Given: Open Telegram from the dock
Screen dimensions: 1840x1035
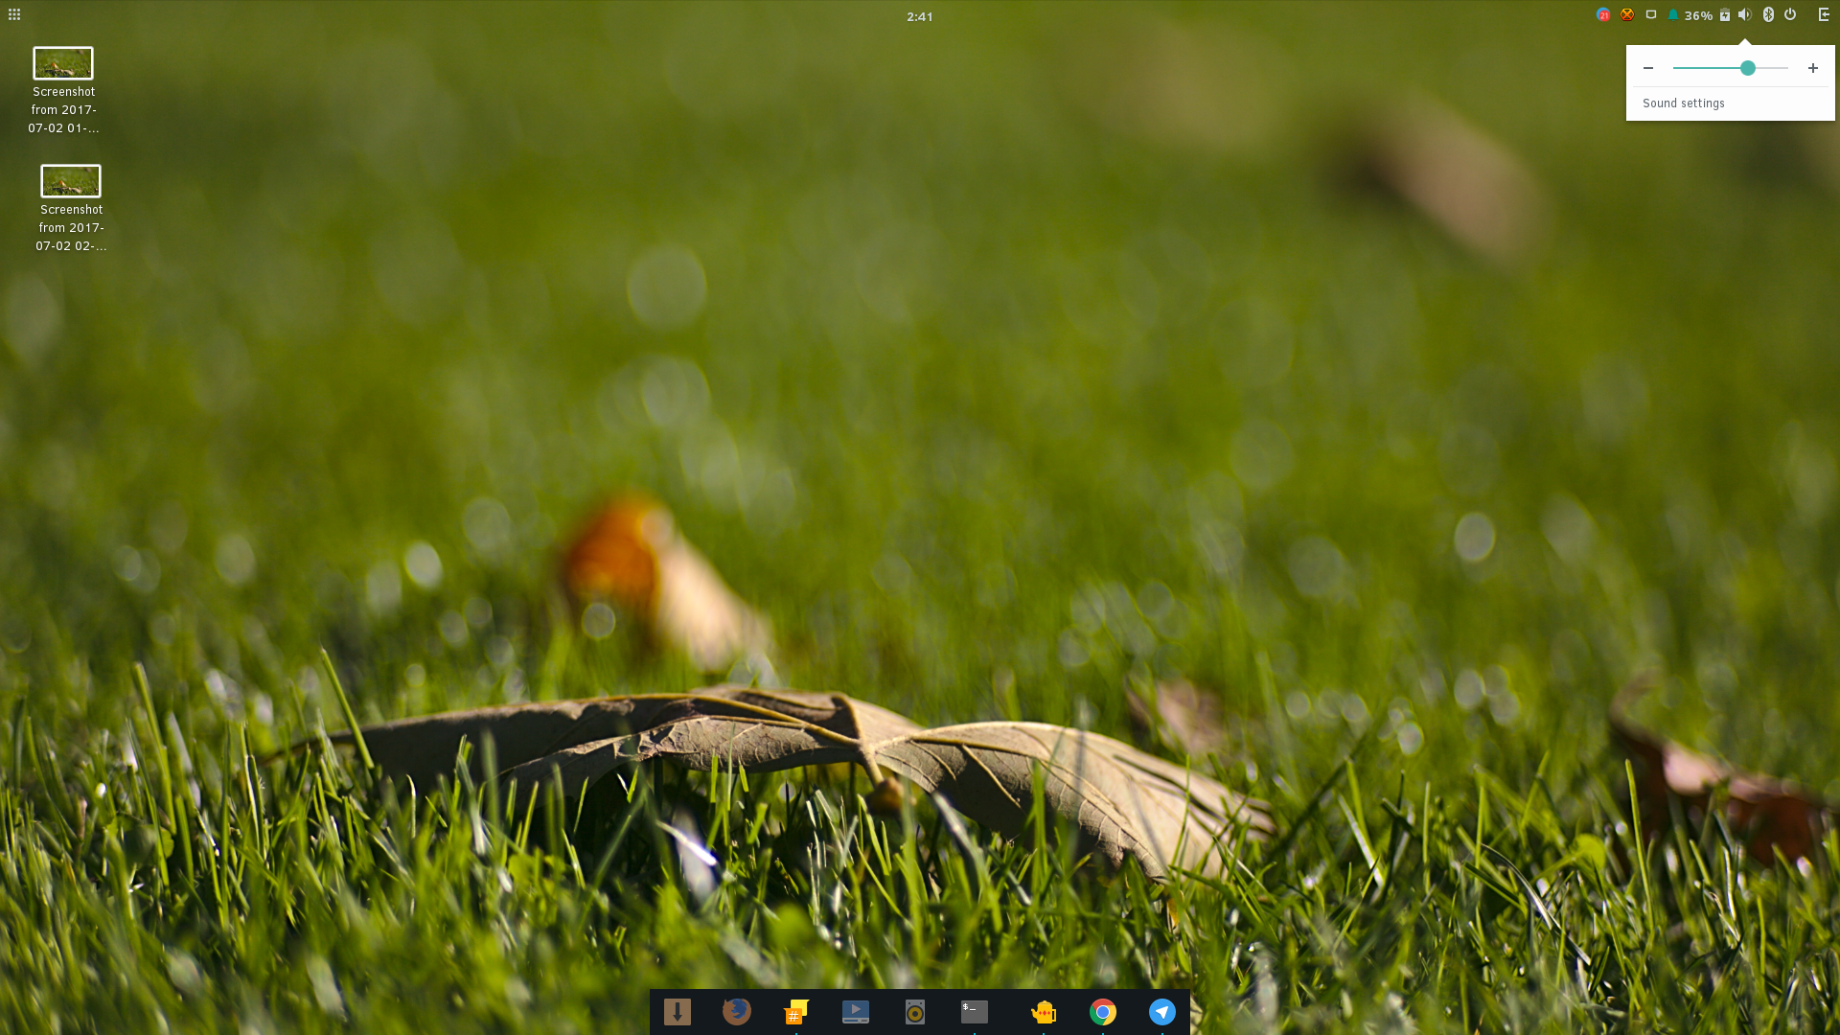Looking at the screenshot, I should [1162, 1012].
